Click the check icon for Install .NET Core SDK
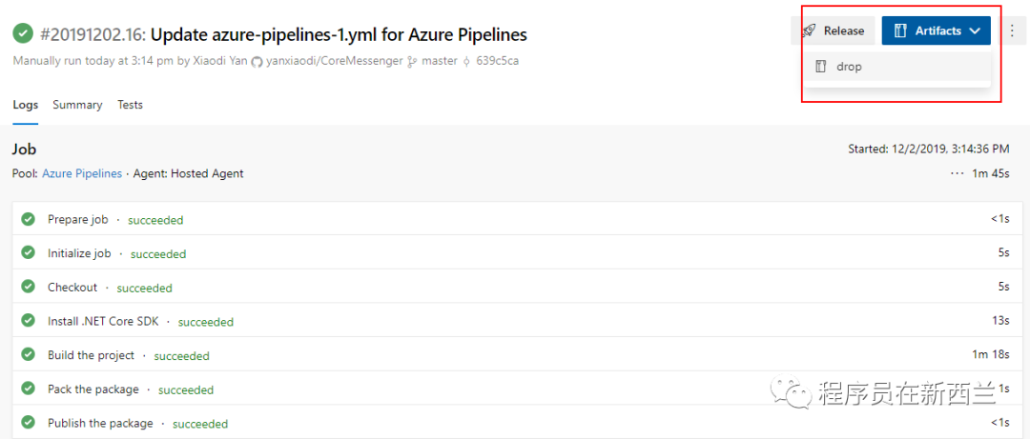Viewport: 1030px width, 439px height. 28,320
